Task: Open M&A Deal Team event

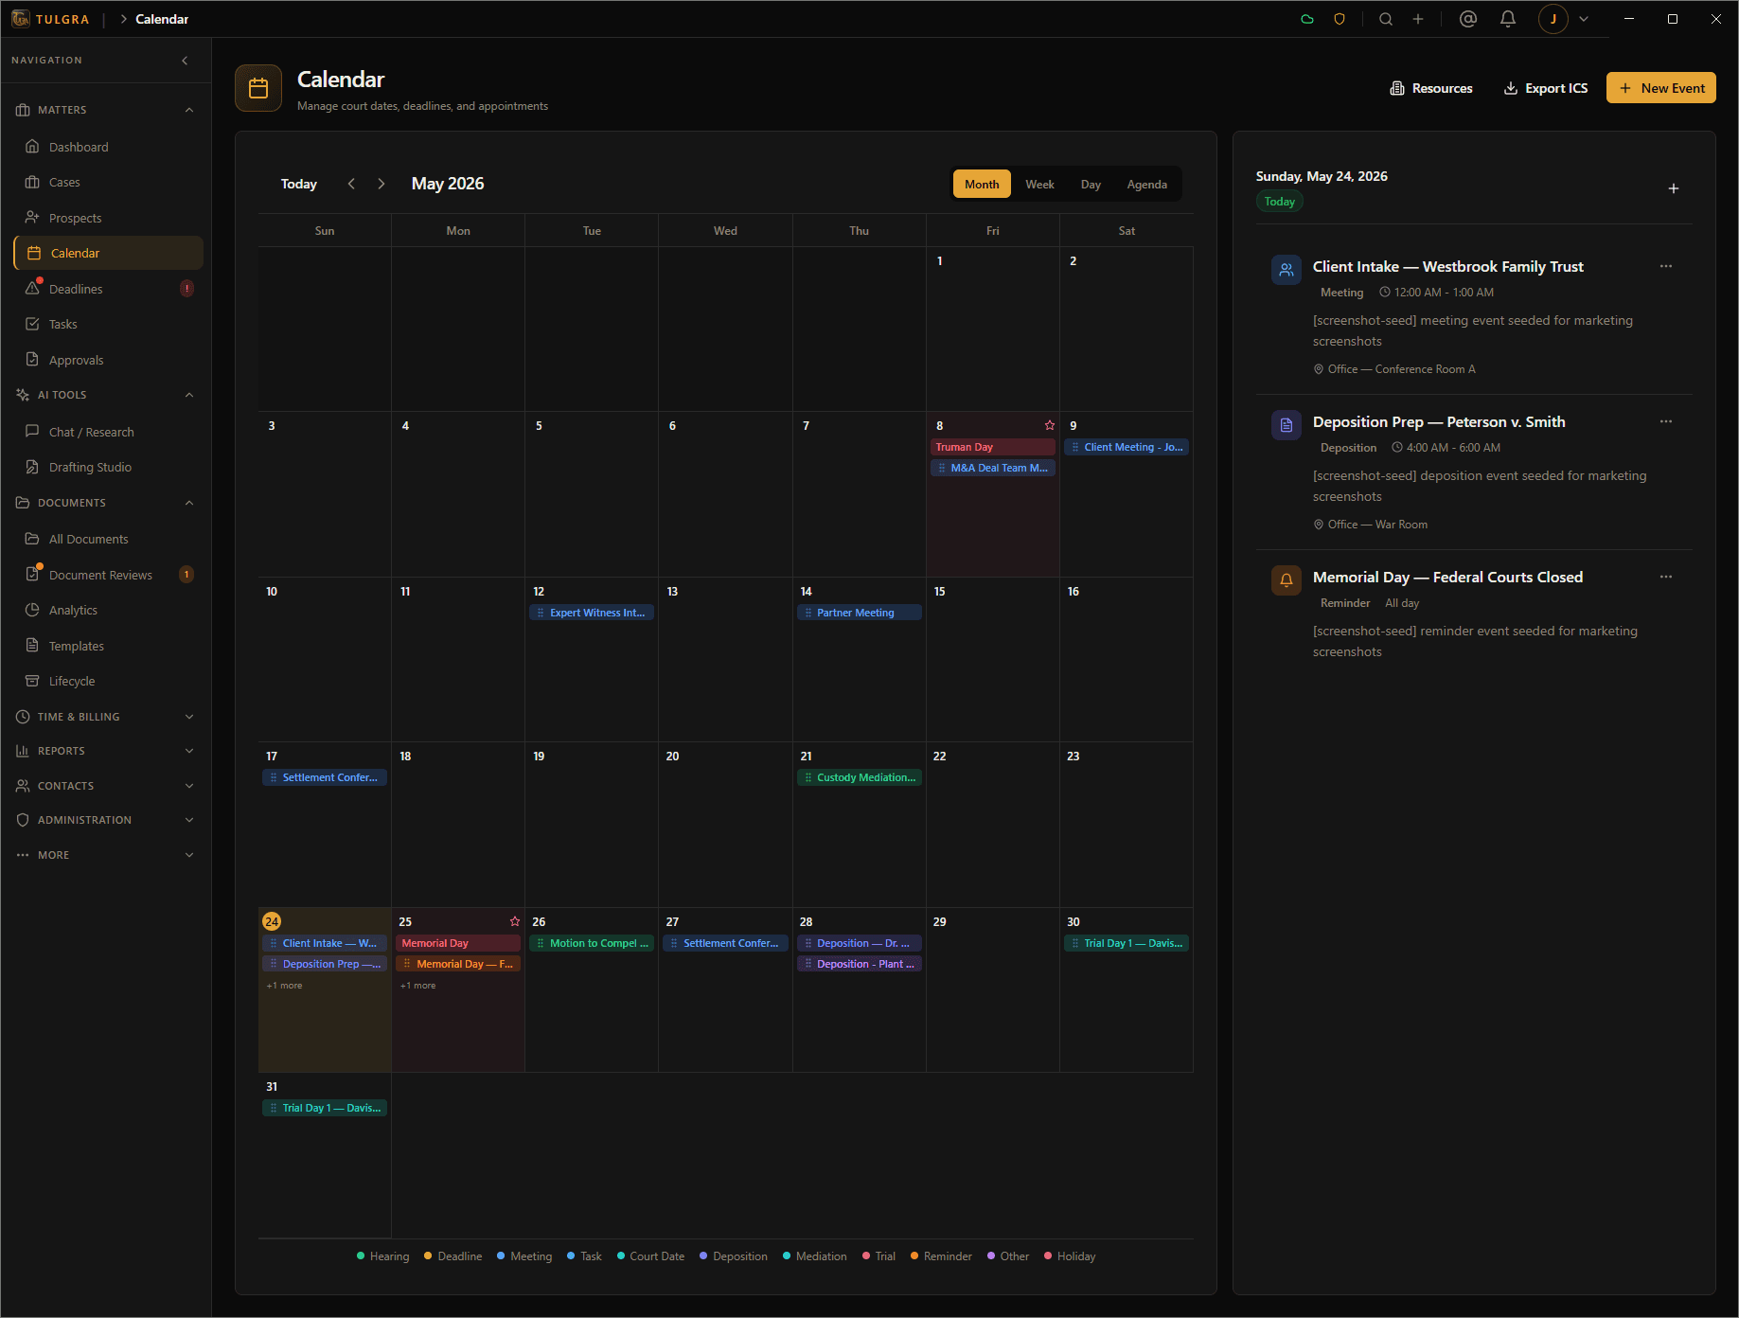Action: point(993,468)
